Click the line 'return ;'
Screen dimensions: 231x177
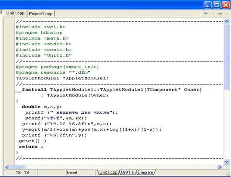click(x=31, y=146)
